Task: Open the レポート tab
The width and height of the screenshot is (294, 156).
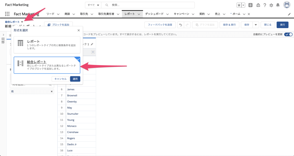Action: pyautogui.click(x=129, y=14)
